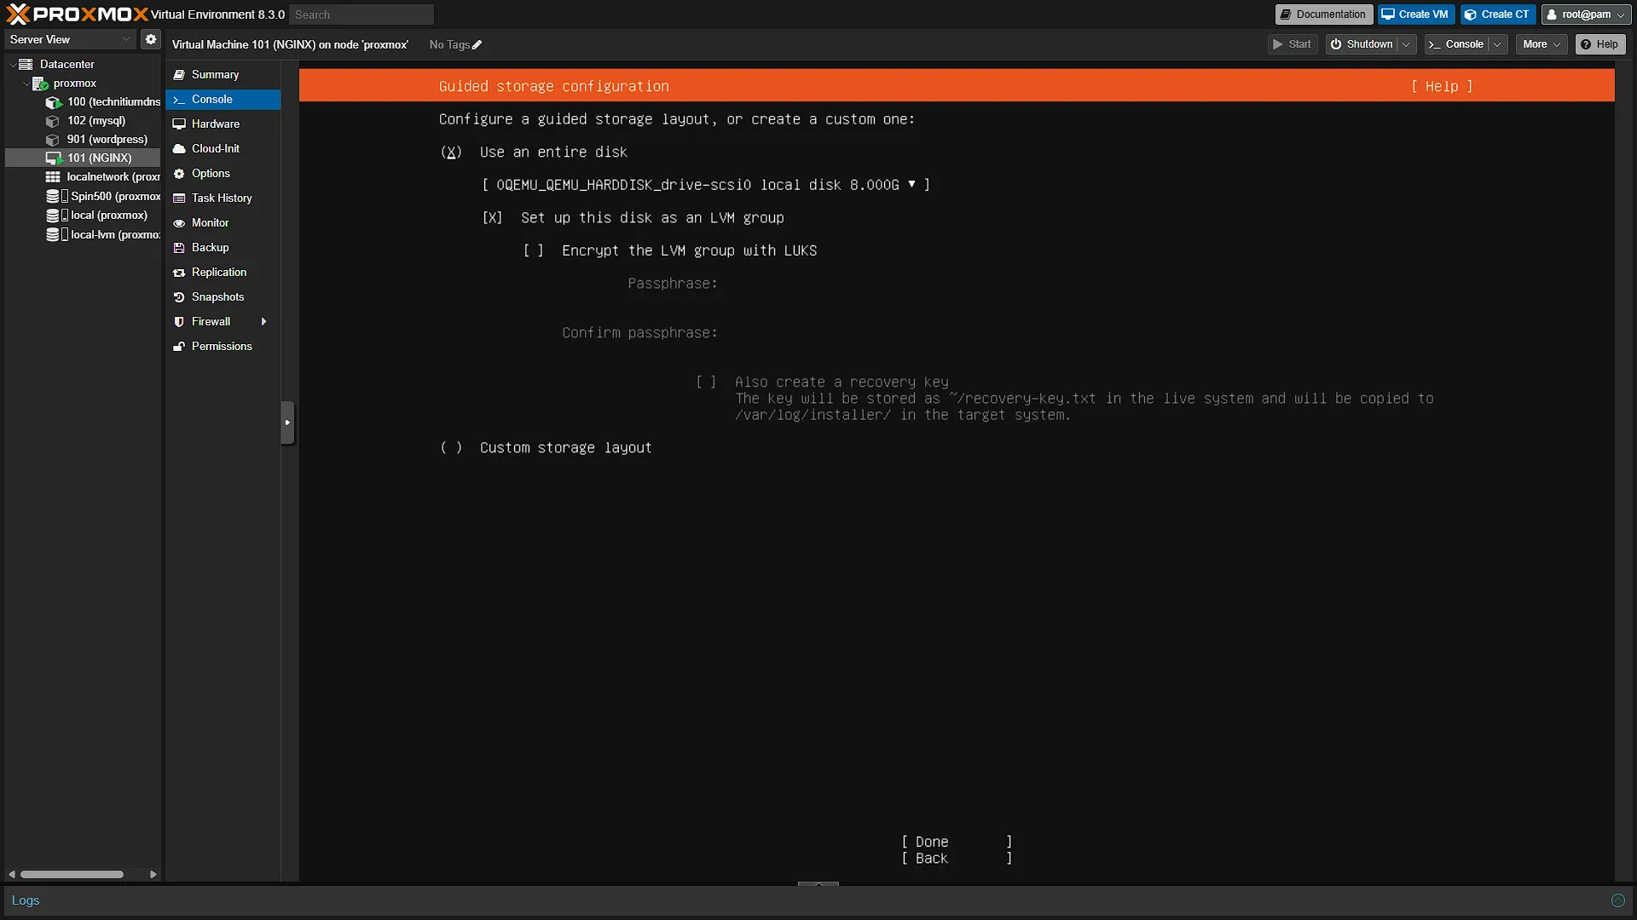Open the Hardware panel
1637x920 pixels.
click(223, 124)
